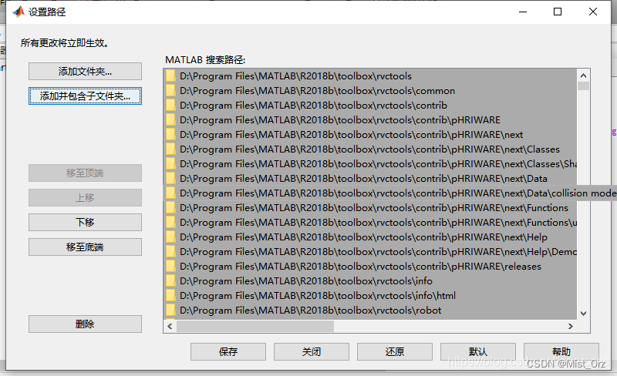Select path ending in contrib\pHRIWARE
Screen dimensions: 617x376
pyautogui.click(x=340, y=119)
